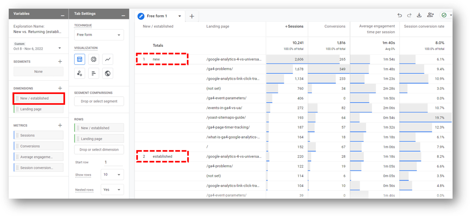Screen dimensions: 470x216
Task: Select the geo map visualization icon
Action: (108, 73)
